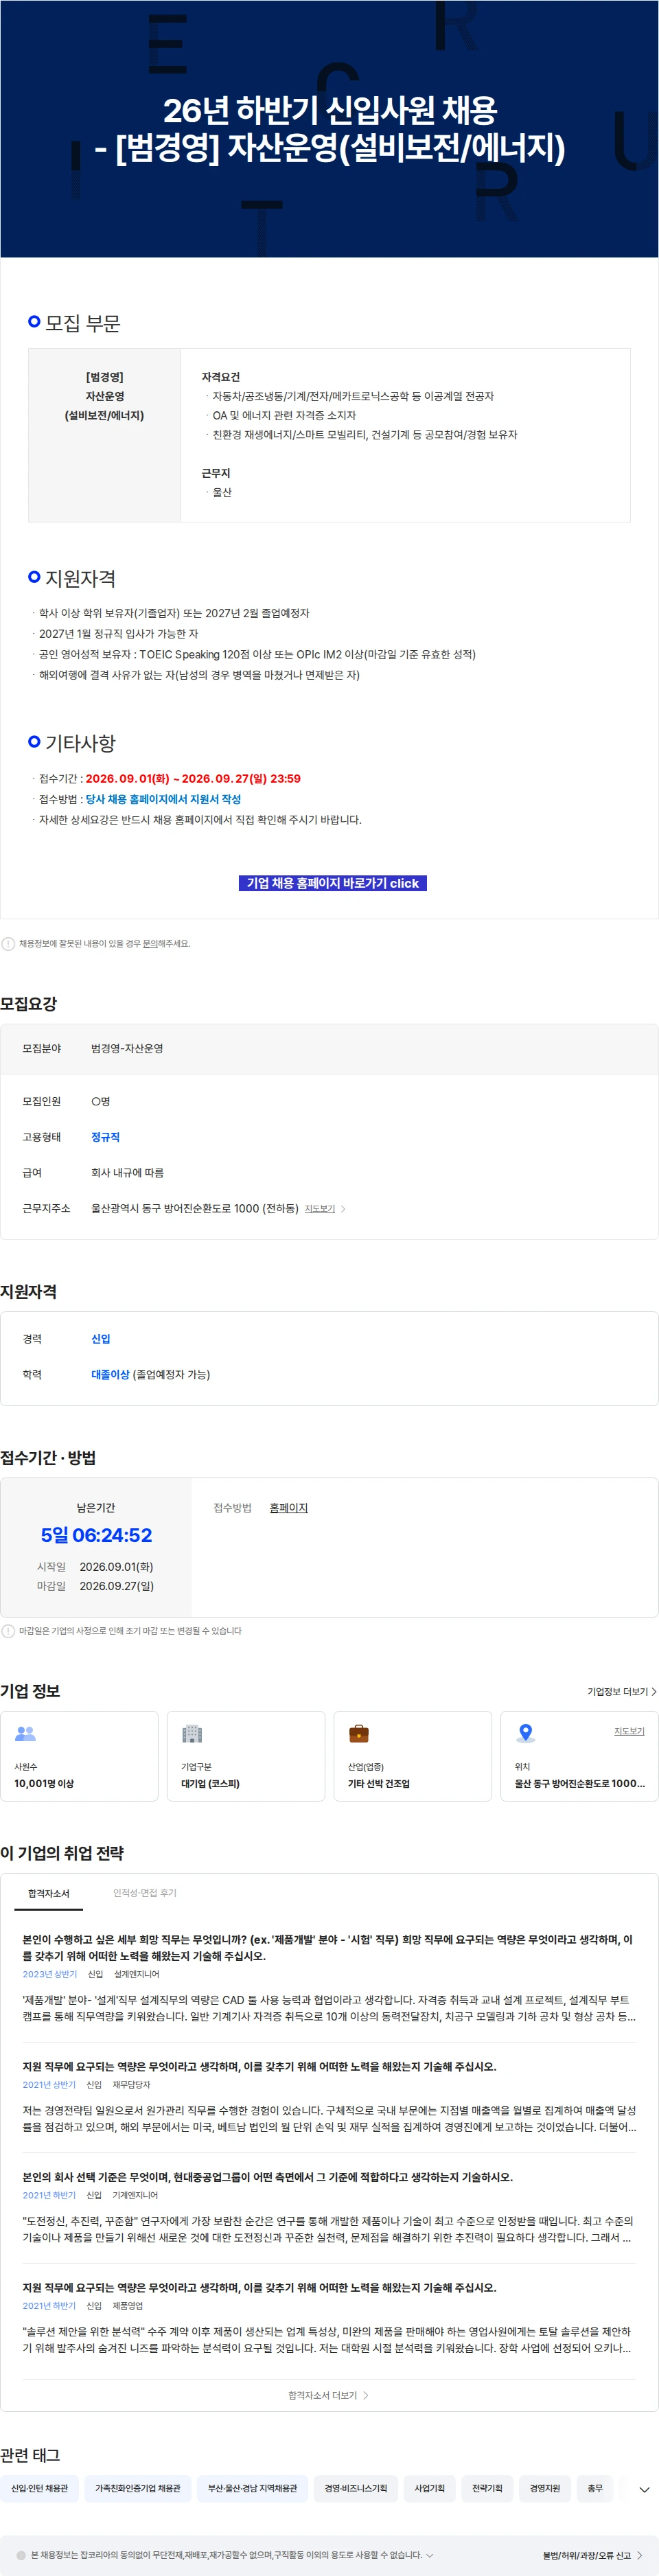The width and height of the screenshot is (659, 2576).
Task: Click the chevron after 불법/허위/과장/오류 신고
Action: pos(639,2555)
